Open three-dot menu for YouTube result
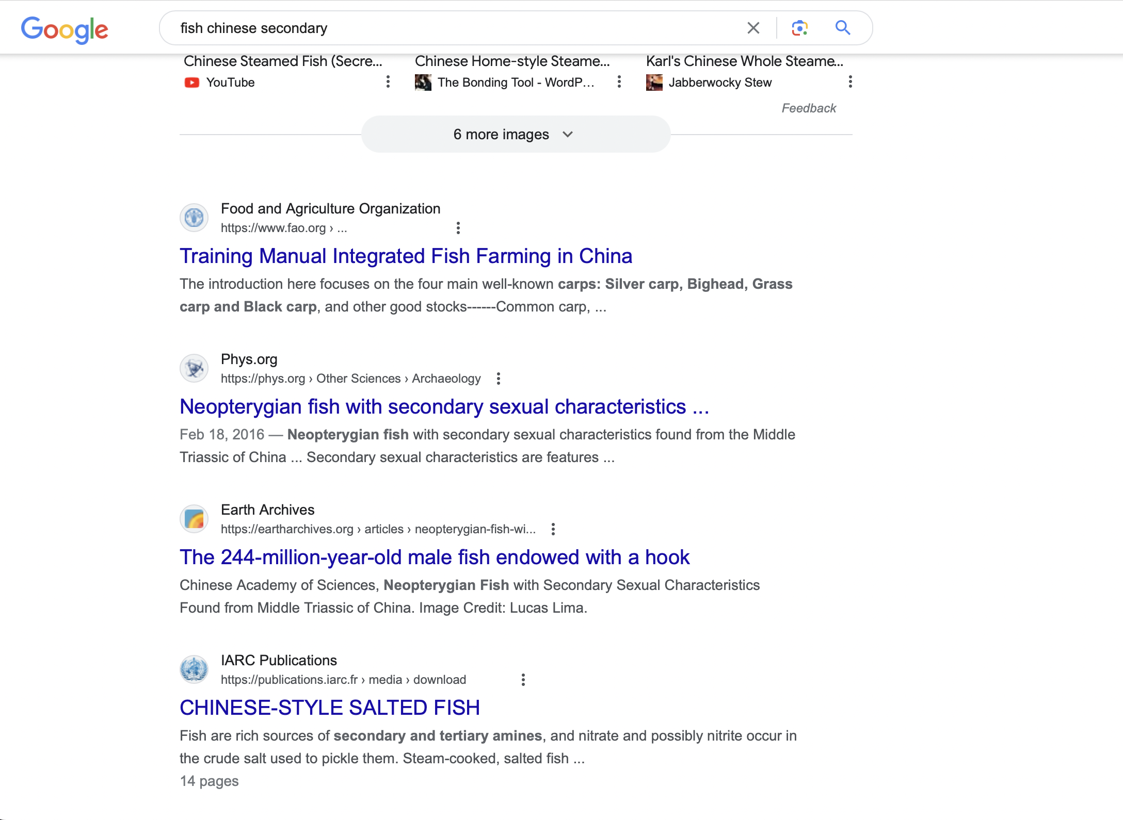The height and width of the screenshot is (820, 1123). coord(388,82)
